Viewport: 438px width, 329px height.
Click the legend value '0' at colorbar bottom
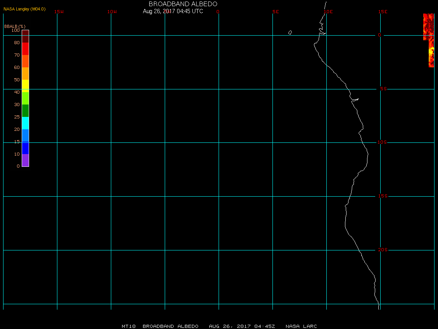tap(18, 166)
